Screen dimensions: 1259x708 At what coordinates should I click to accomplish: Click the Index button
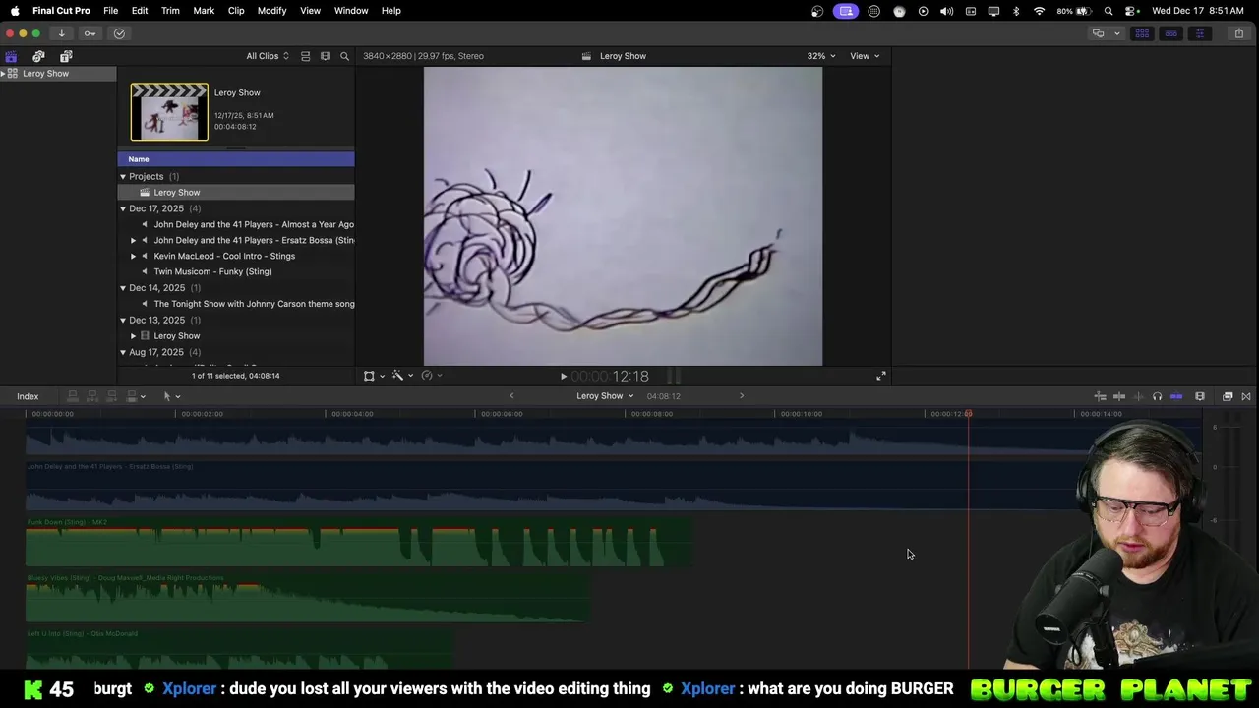pos(28,396)
